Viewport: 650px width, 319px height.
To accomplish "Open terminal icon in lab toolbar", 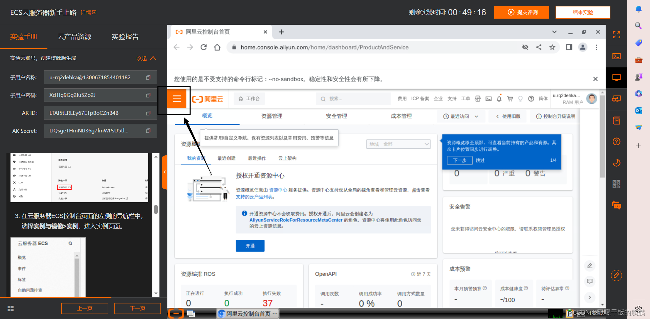I will tap(616, 56).
